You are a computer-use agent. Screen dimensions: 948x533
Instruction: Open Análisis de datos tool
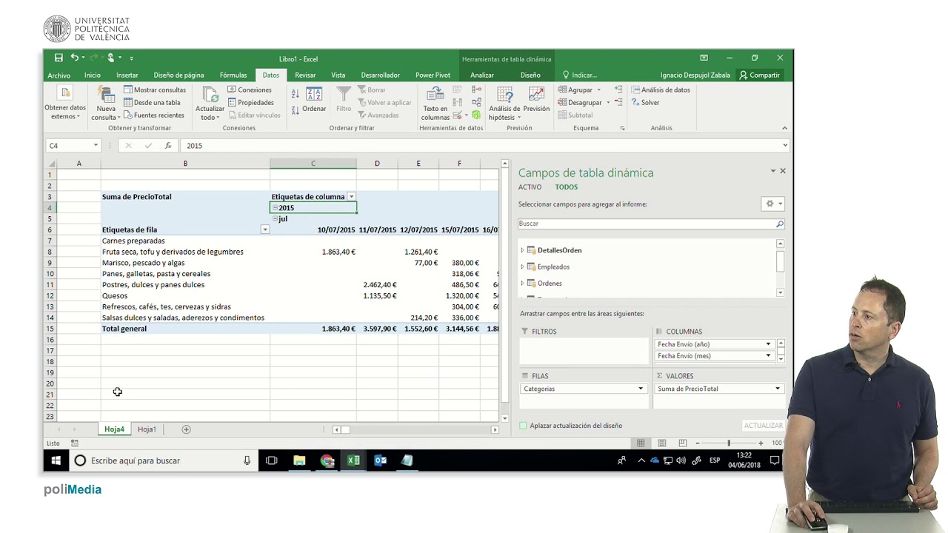click(x=661, y=90)
